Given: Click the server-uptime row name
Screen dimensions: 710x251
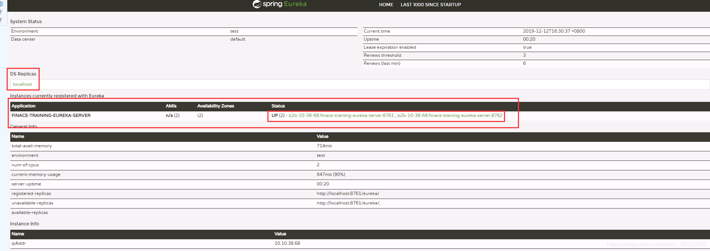Looking at the screenshot, I should (26, 184).
